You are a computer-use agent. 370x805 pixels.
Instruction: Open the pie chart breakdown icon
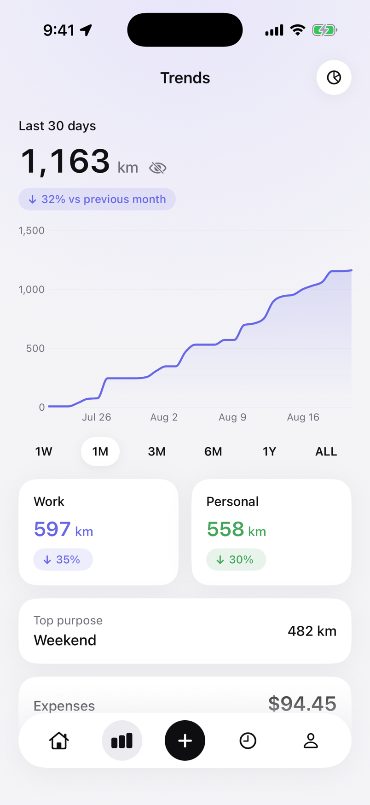(x=334, y=77)
